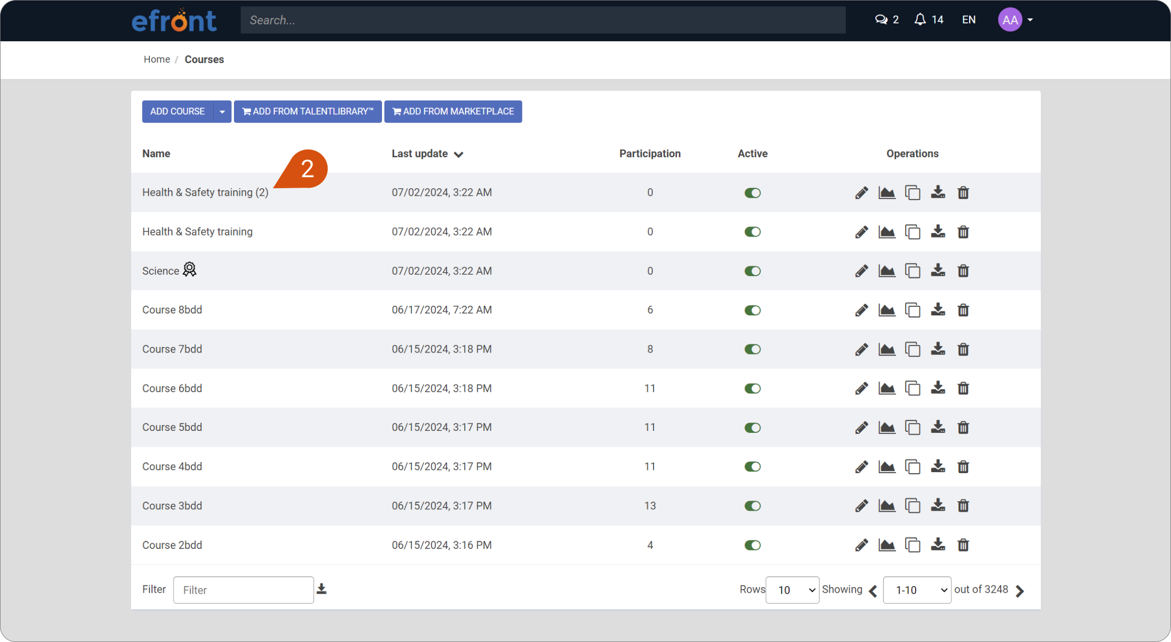Delete Course 2bdd with trash icon
1171x642 pixels.
click(x=963, y=545)
